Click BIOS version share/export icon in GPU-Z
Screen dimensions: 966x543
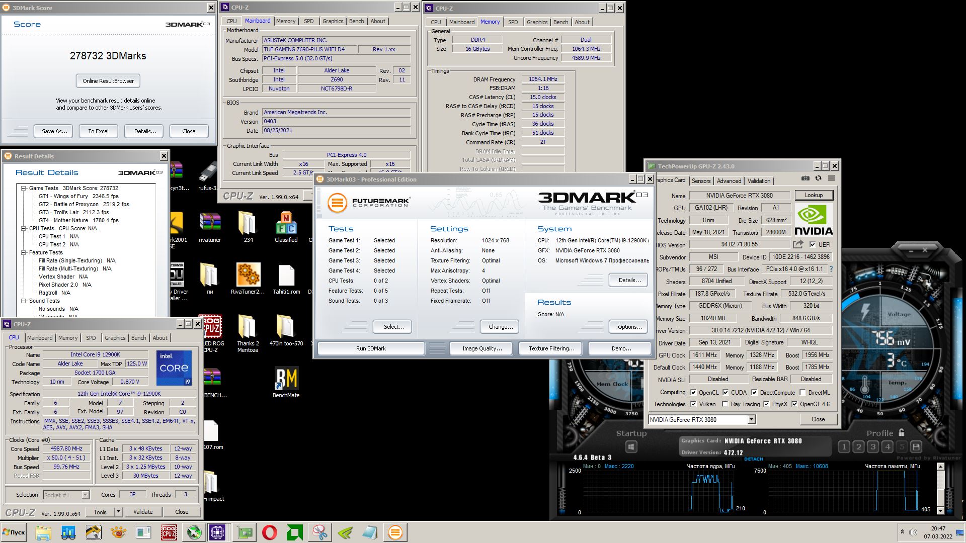point(798,244)
